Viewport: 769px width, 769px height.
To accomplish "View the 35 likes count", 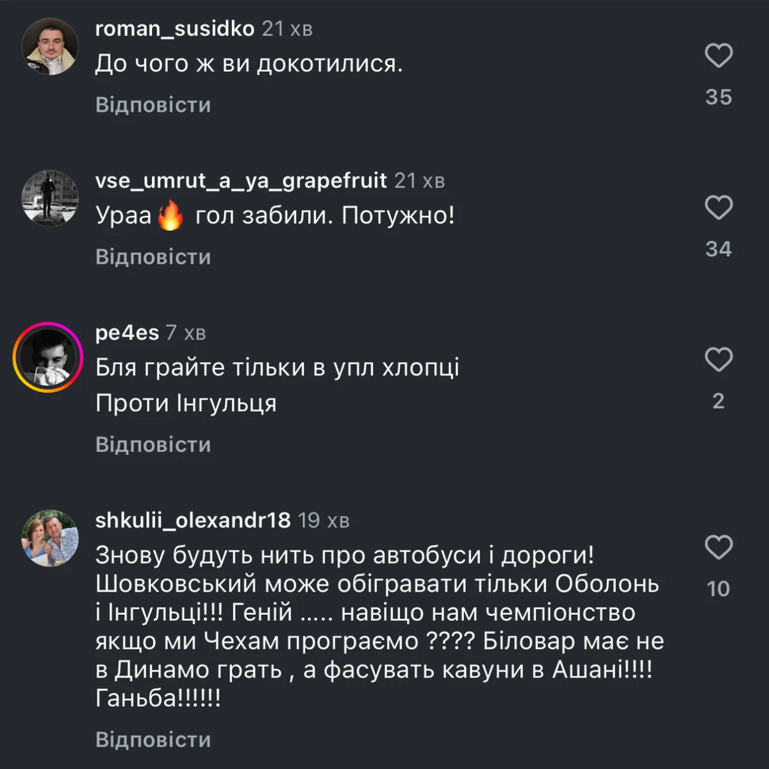I will point(718,97).
